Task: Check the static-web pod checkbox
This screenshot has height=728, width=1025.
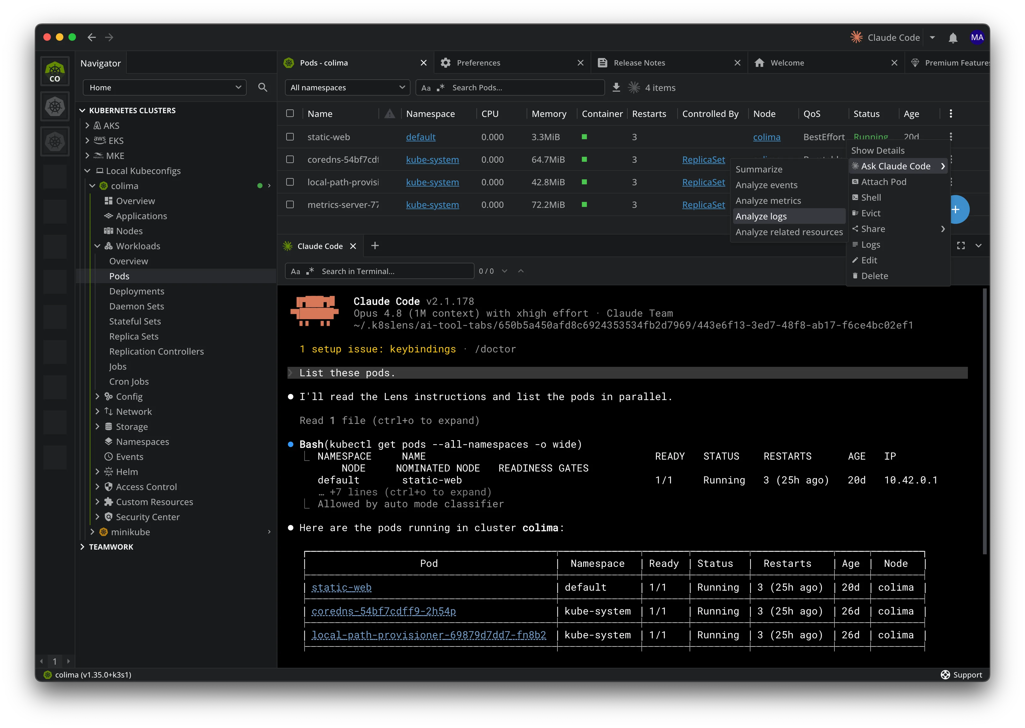Action: (290, 137)
